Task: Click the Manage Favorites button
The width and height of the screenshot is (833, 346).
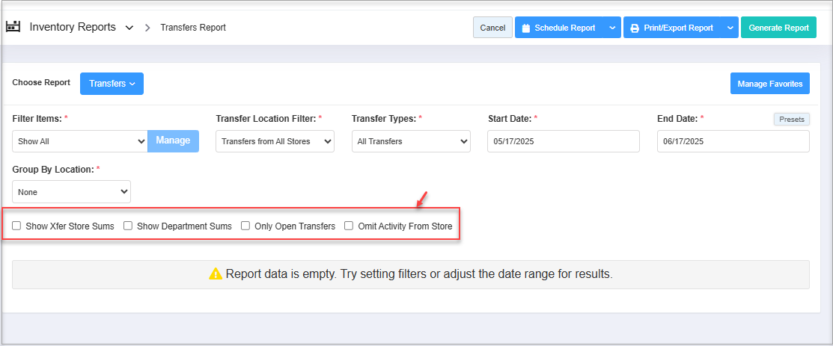Action: pyautogui.click(x=770, y=84)
